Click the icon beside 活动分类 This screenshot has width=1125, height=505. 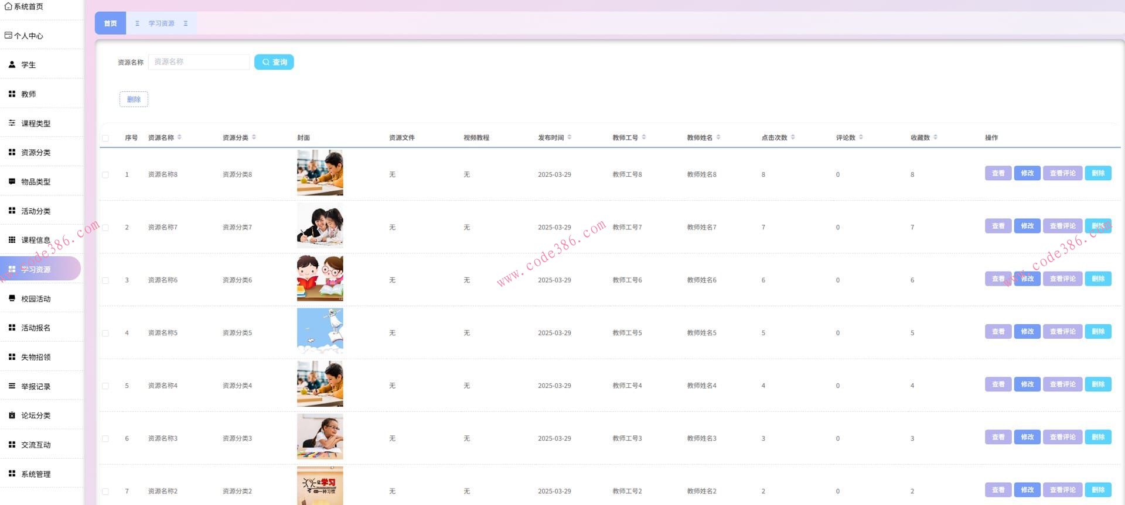12,211
